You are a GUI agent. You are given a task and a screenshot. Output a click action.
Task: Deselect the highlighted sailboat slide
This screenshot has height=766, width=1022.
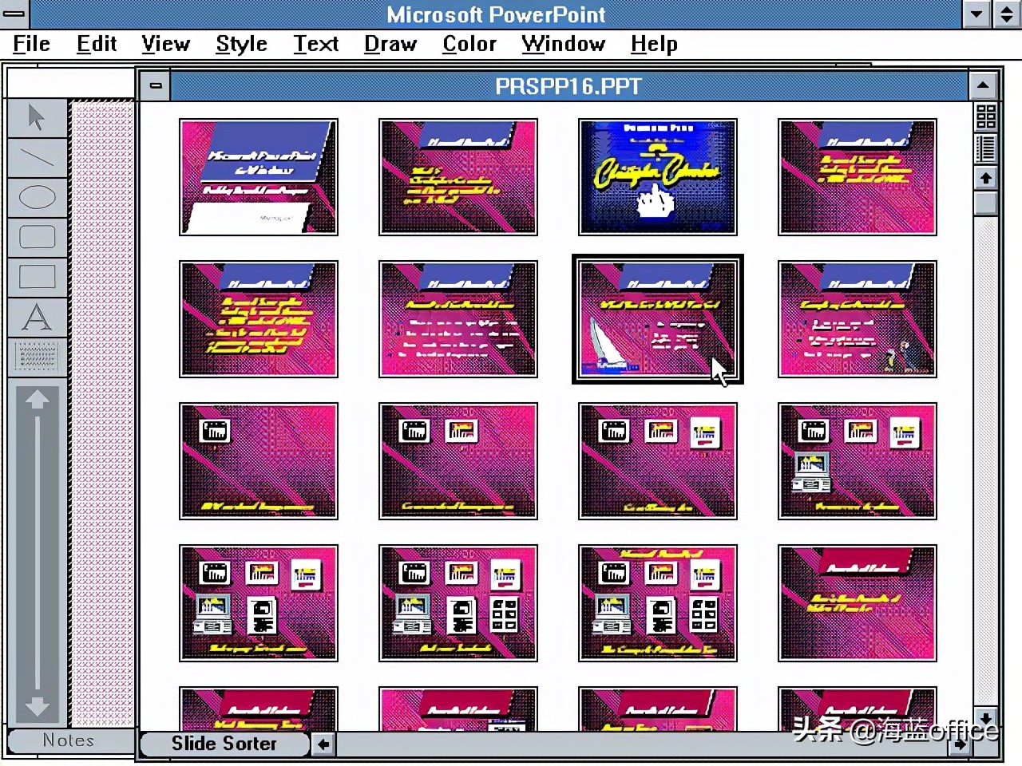(657, 319)
